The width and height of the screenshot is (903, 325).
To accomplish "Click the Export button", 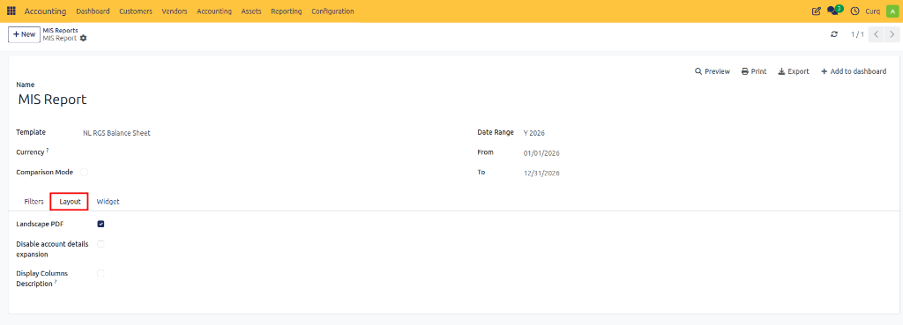I will [x=794, y=71].
